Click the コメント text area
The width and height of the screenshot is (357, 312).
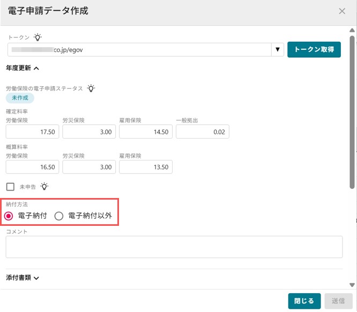174,247
